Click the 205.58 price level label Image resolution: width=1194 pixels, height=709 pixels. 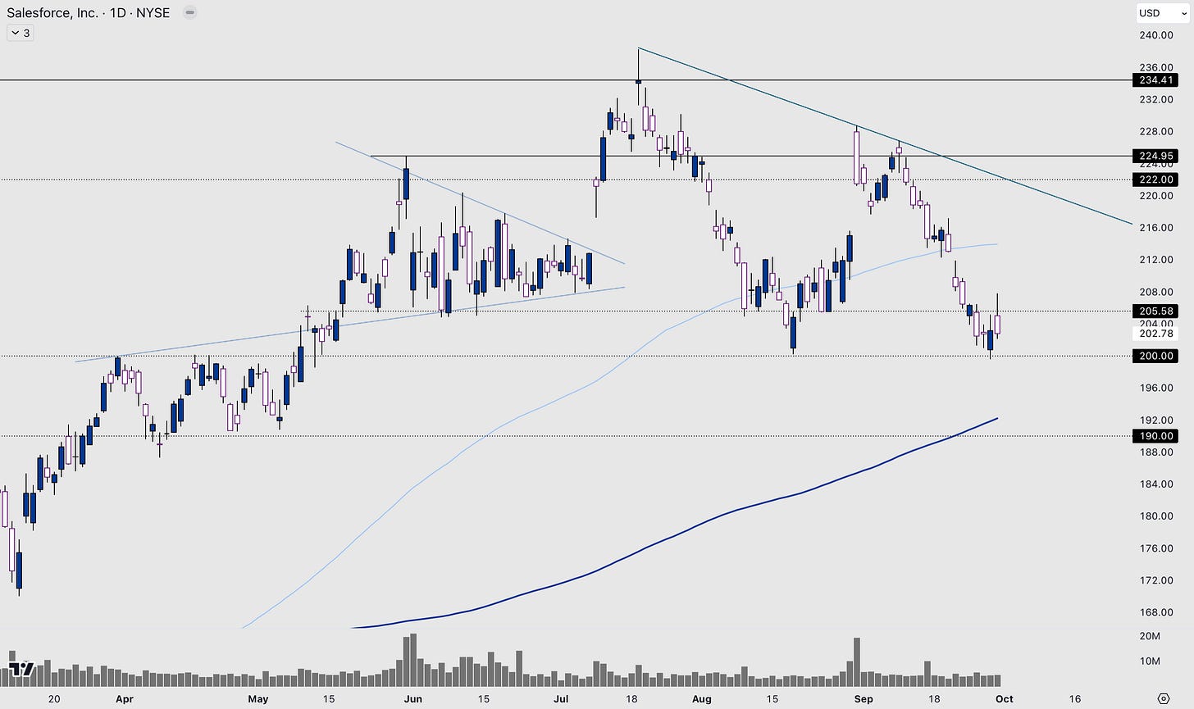pos(1155,311)
